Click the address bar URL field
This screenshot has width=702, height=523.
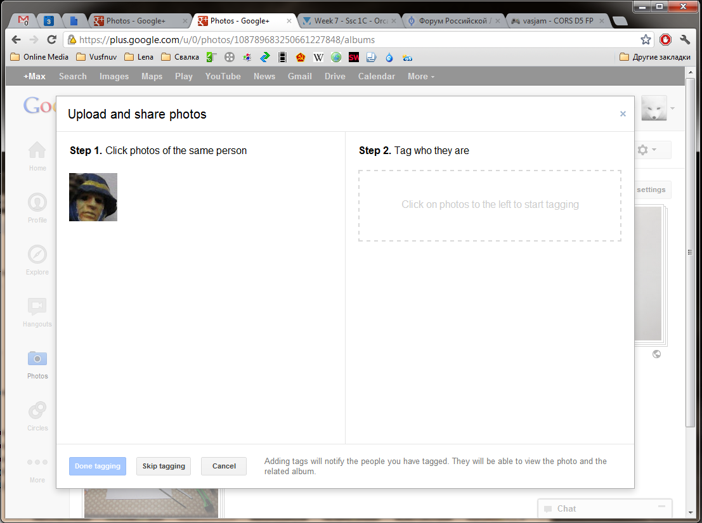coord(349,40)
